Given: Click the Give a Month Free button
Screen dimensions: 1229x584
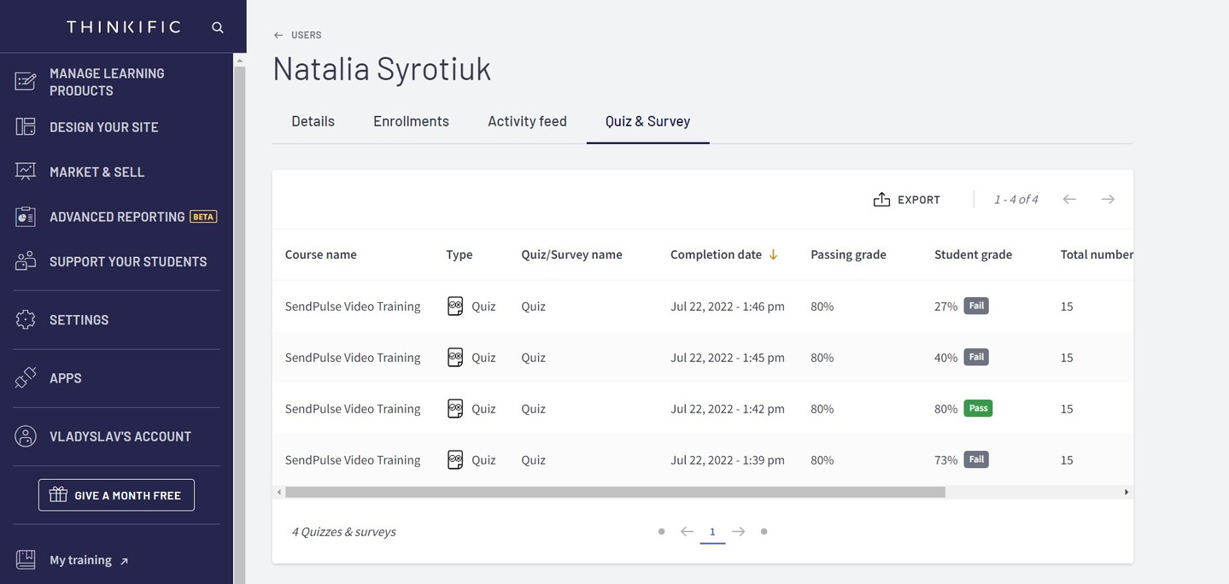Looking at the screenshot, I should [116, 495].
